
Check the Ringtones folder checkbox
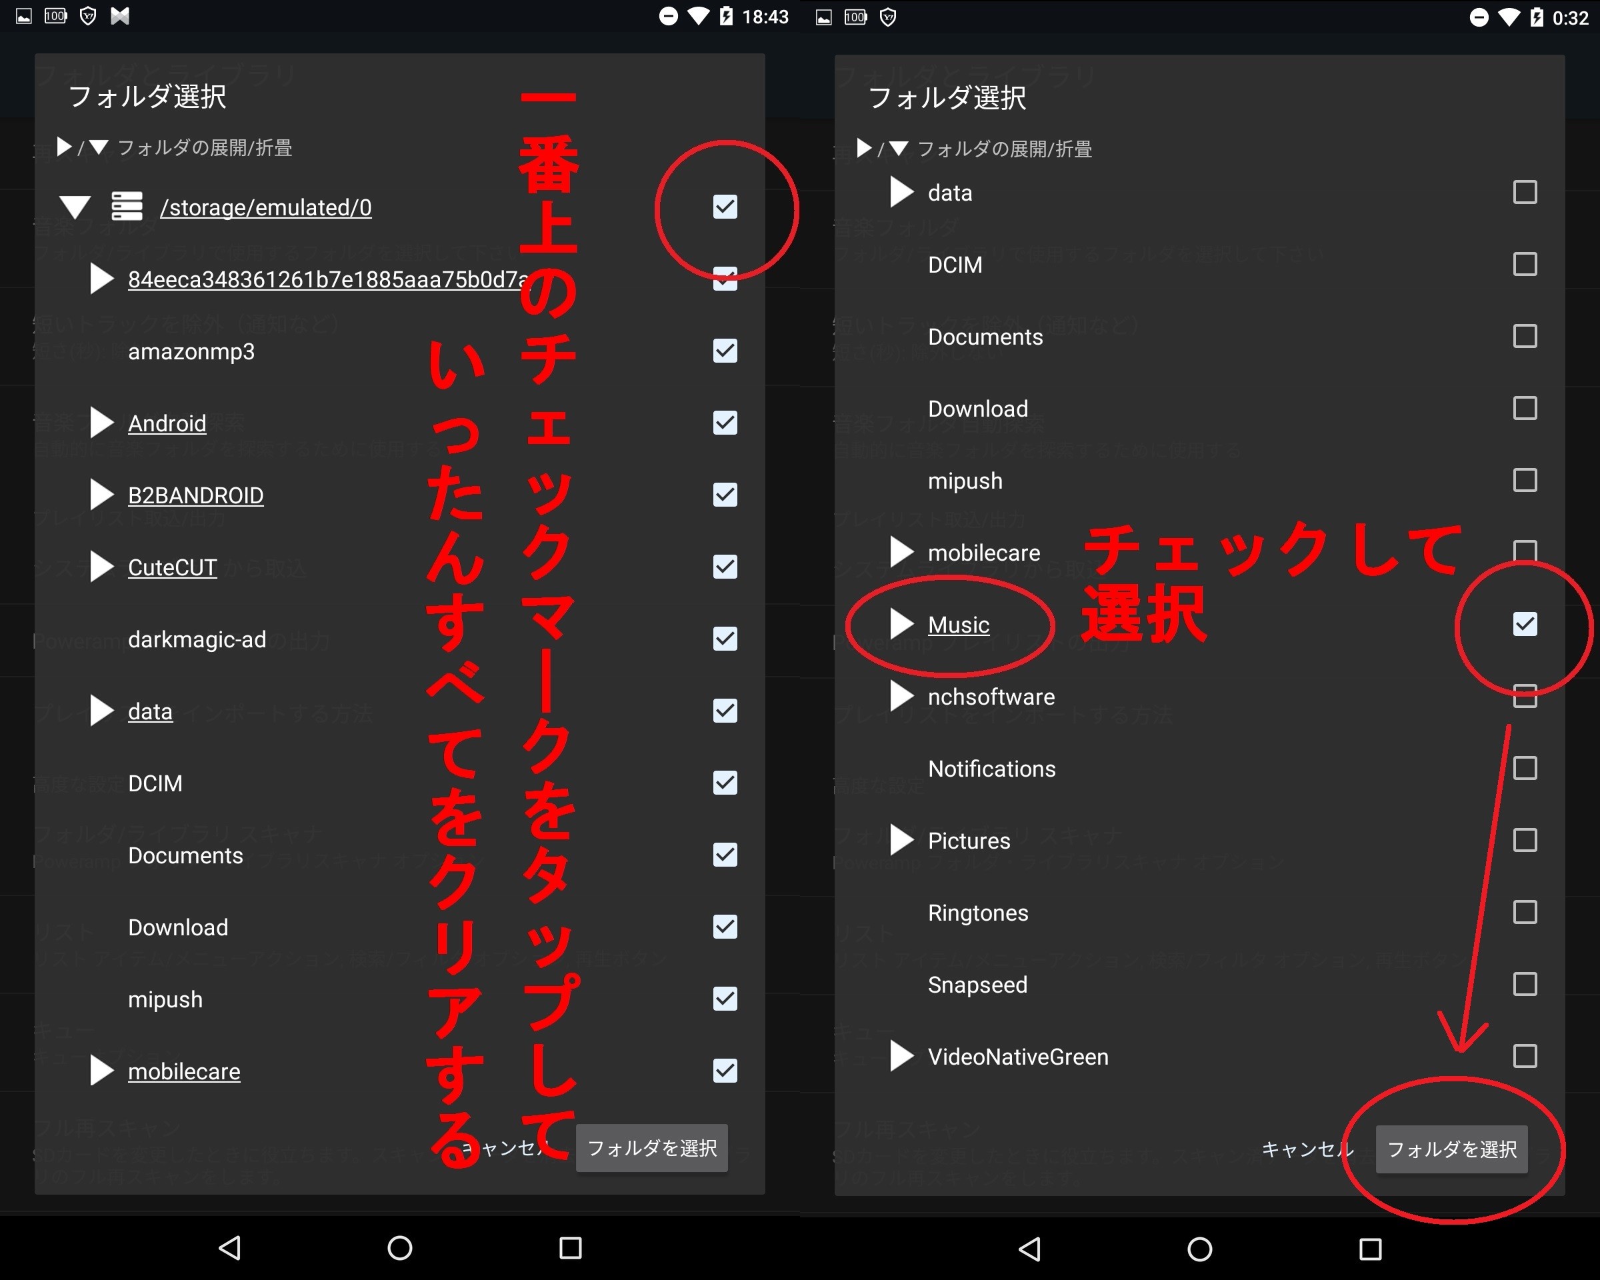click(1524, 912)
